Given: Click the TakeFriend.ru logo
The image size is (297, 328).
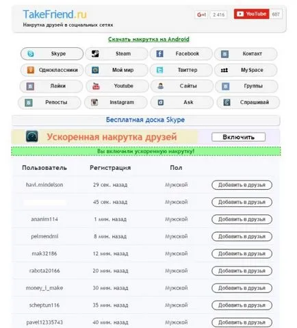Looking at the screenshot, I should 55,14.
